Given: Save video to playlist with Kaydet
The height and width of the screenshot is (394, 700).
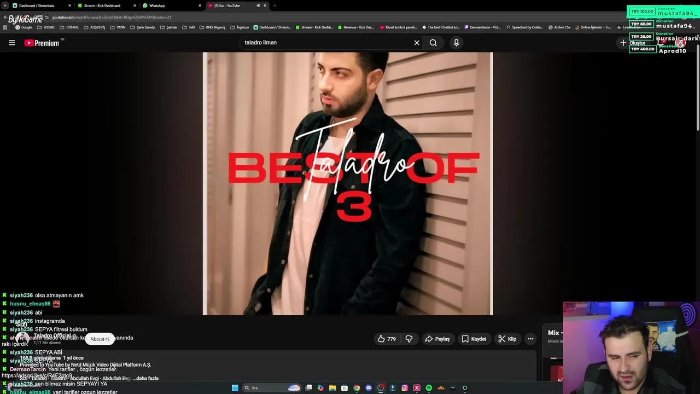Looking at the screenshot, I should pos(474,339).
